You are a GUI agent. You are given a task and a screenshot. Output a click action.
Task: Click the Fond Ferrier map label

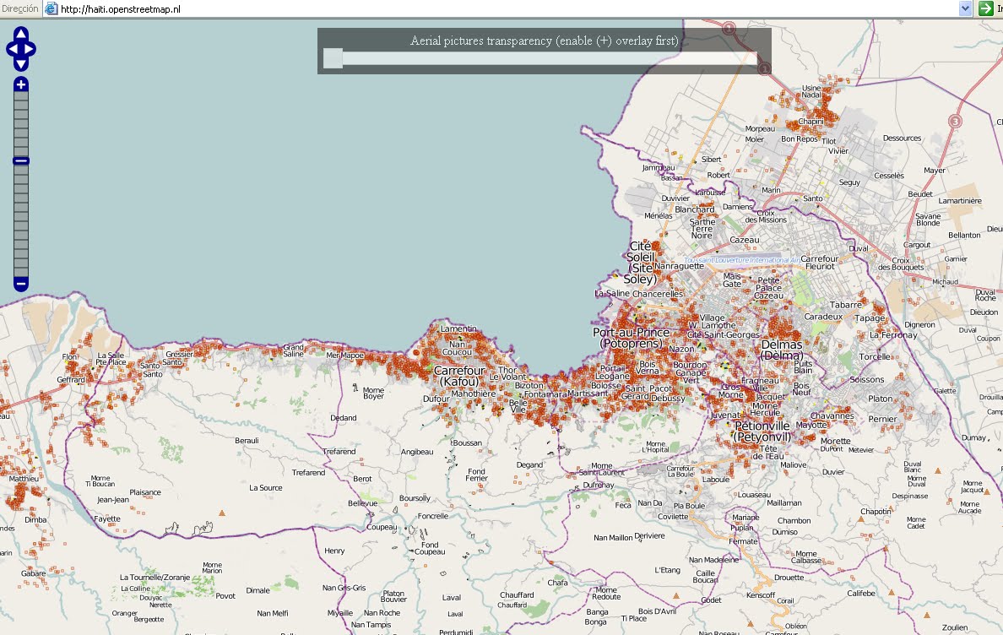click(x=476, y=475)
